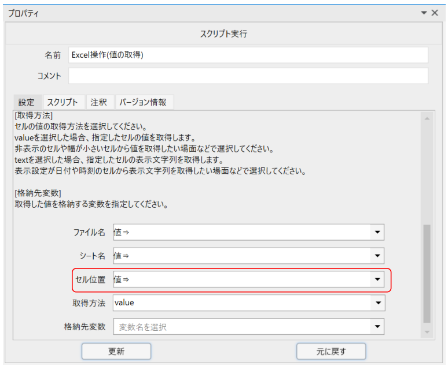Switch to the スクリプト tab
Viewport: 448px width, 366px height.
pyautogui.click(x=64, y=102)
